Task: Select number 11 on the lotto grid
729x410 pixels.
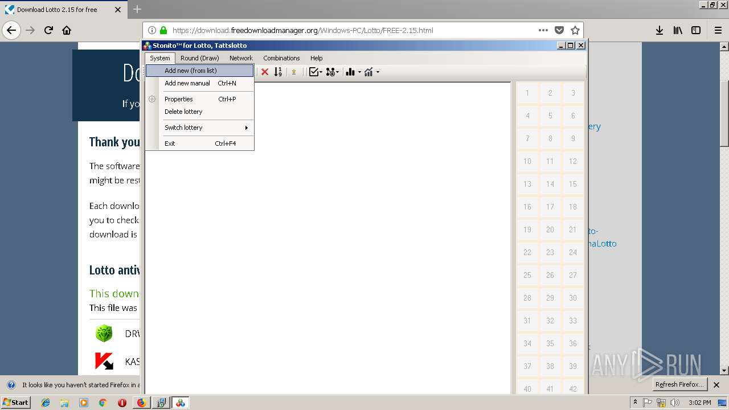Action: [x=550, y=161]
